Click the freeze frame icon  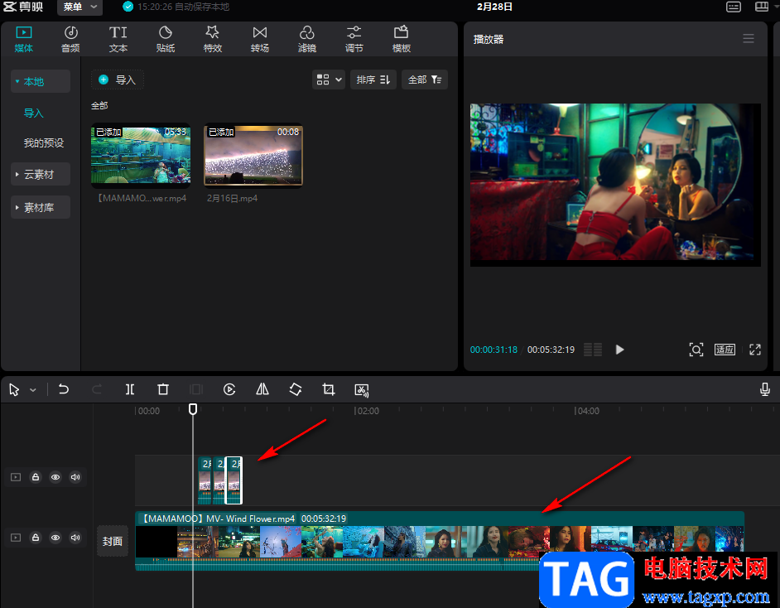tap(196, 389)
